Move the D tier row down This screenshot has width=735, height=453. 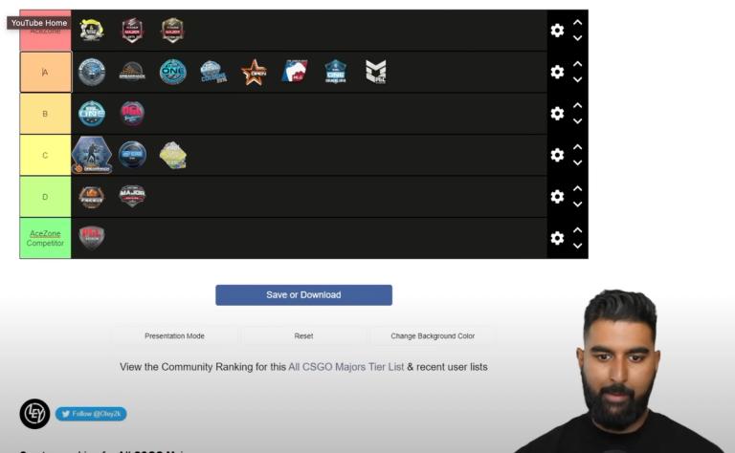pos(577,204)
